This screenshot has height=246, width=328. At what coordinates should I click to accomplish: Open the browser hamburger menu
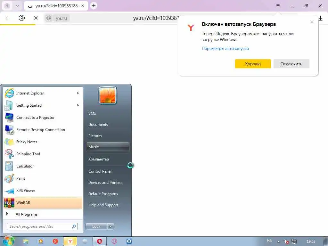tap(278, 6)
